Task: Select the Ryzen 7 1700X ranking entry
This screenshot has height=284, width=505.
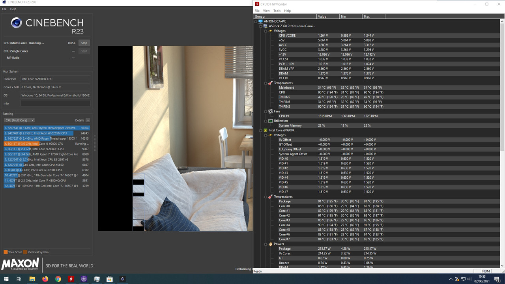Action: 47,154
